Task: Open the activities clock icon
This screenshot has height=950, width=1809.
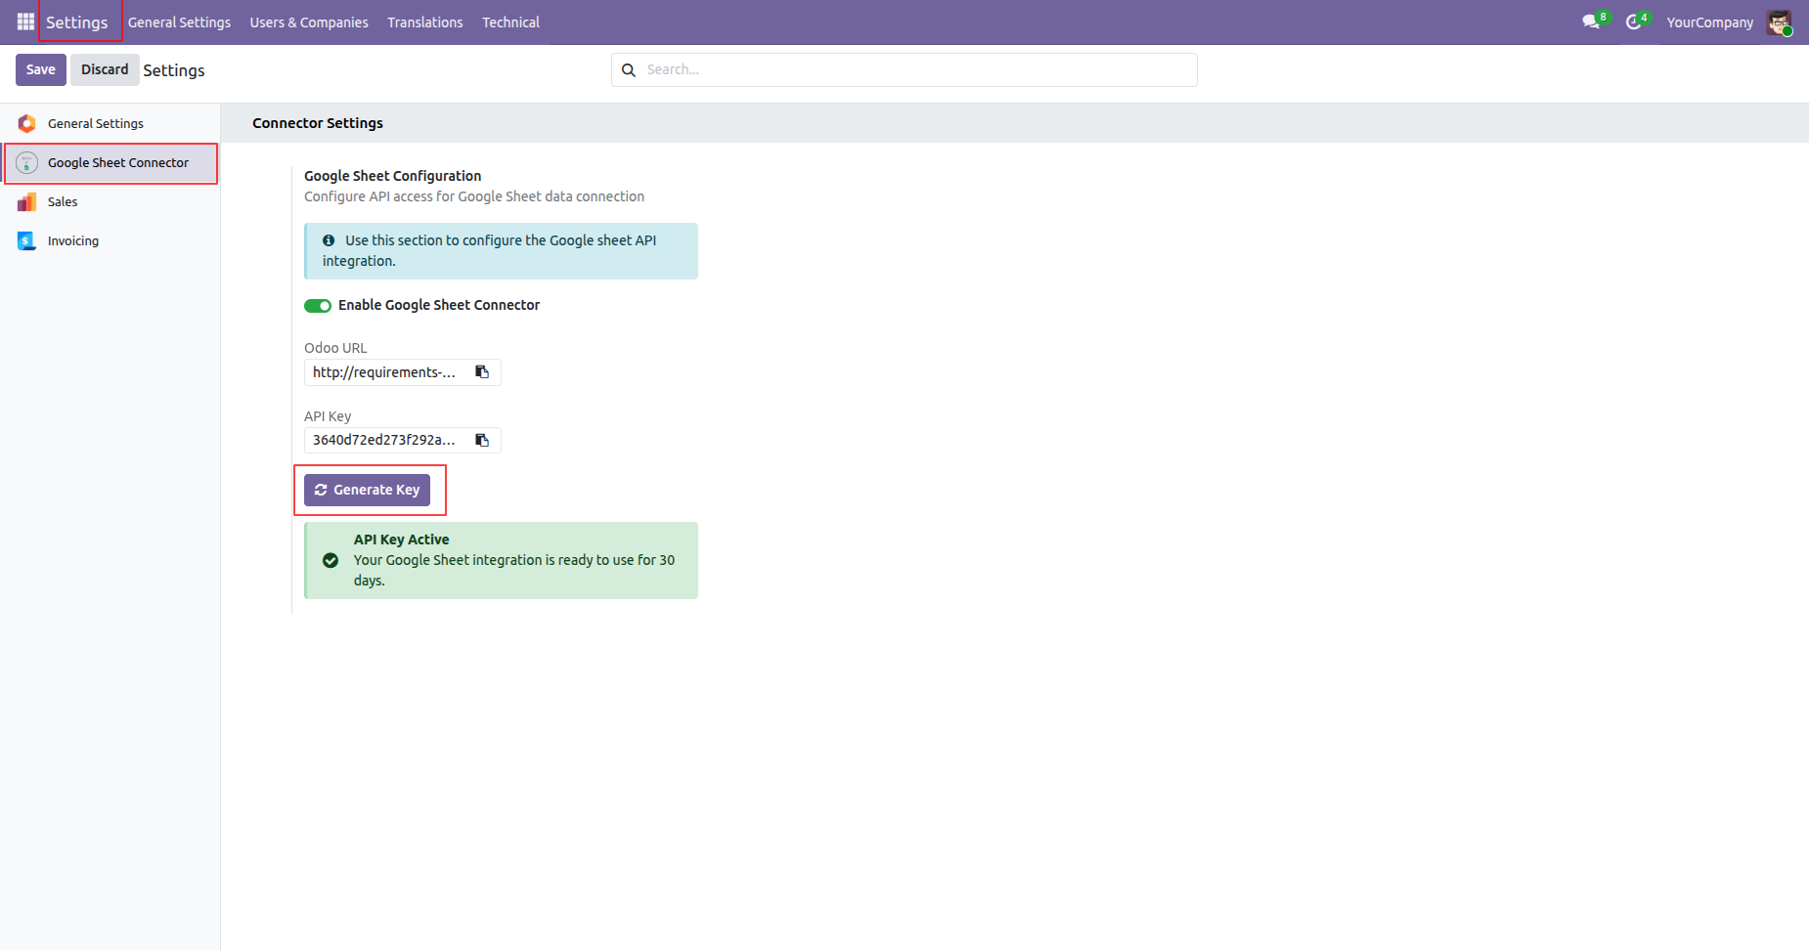Action: coord(1633,22)
